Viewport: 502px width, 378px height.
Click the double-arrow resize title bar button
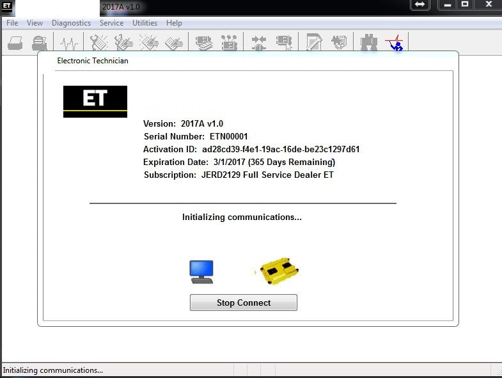[420, 4]
